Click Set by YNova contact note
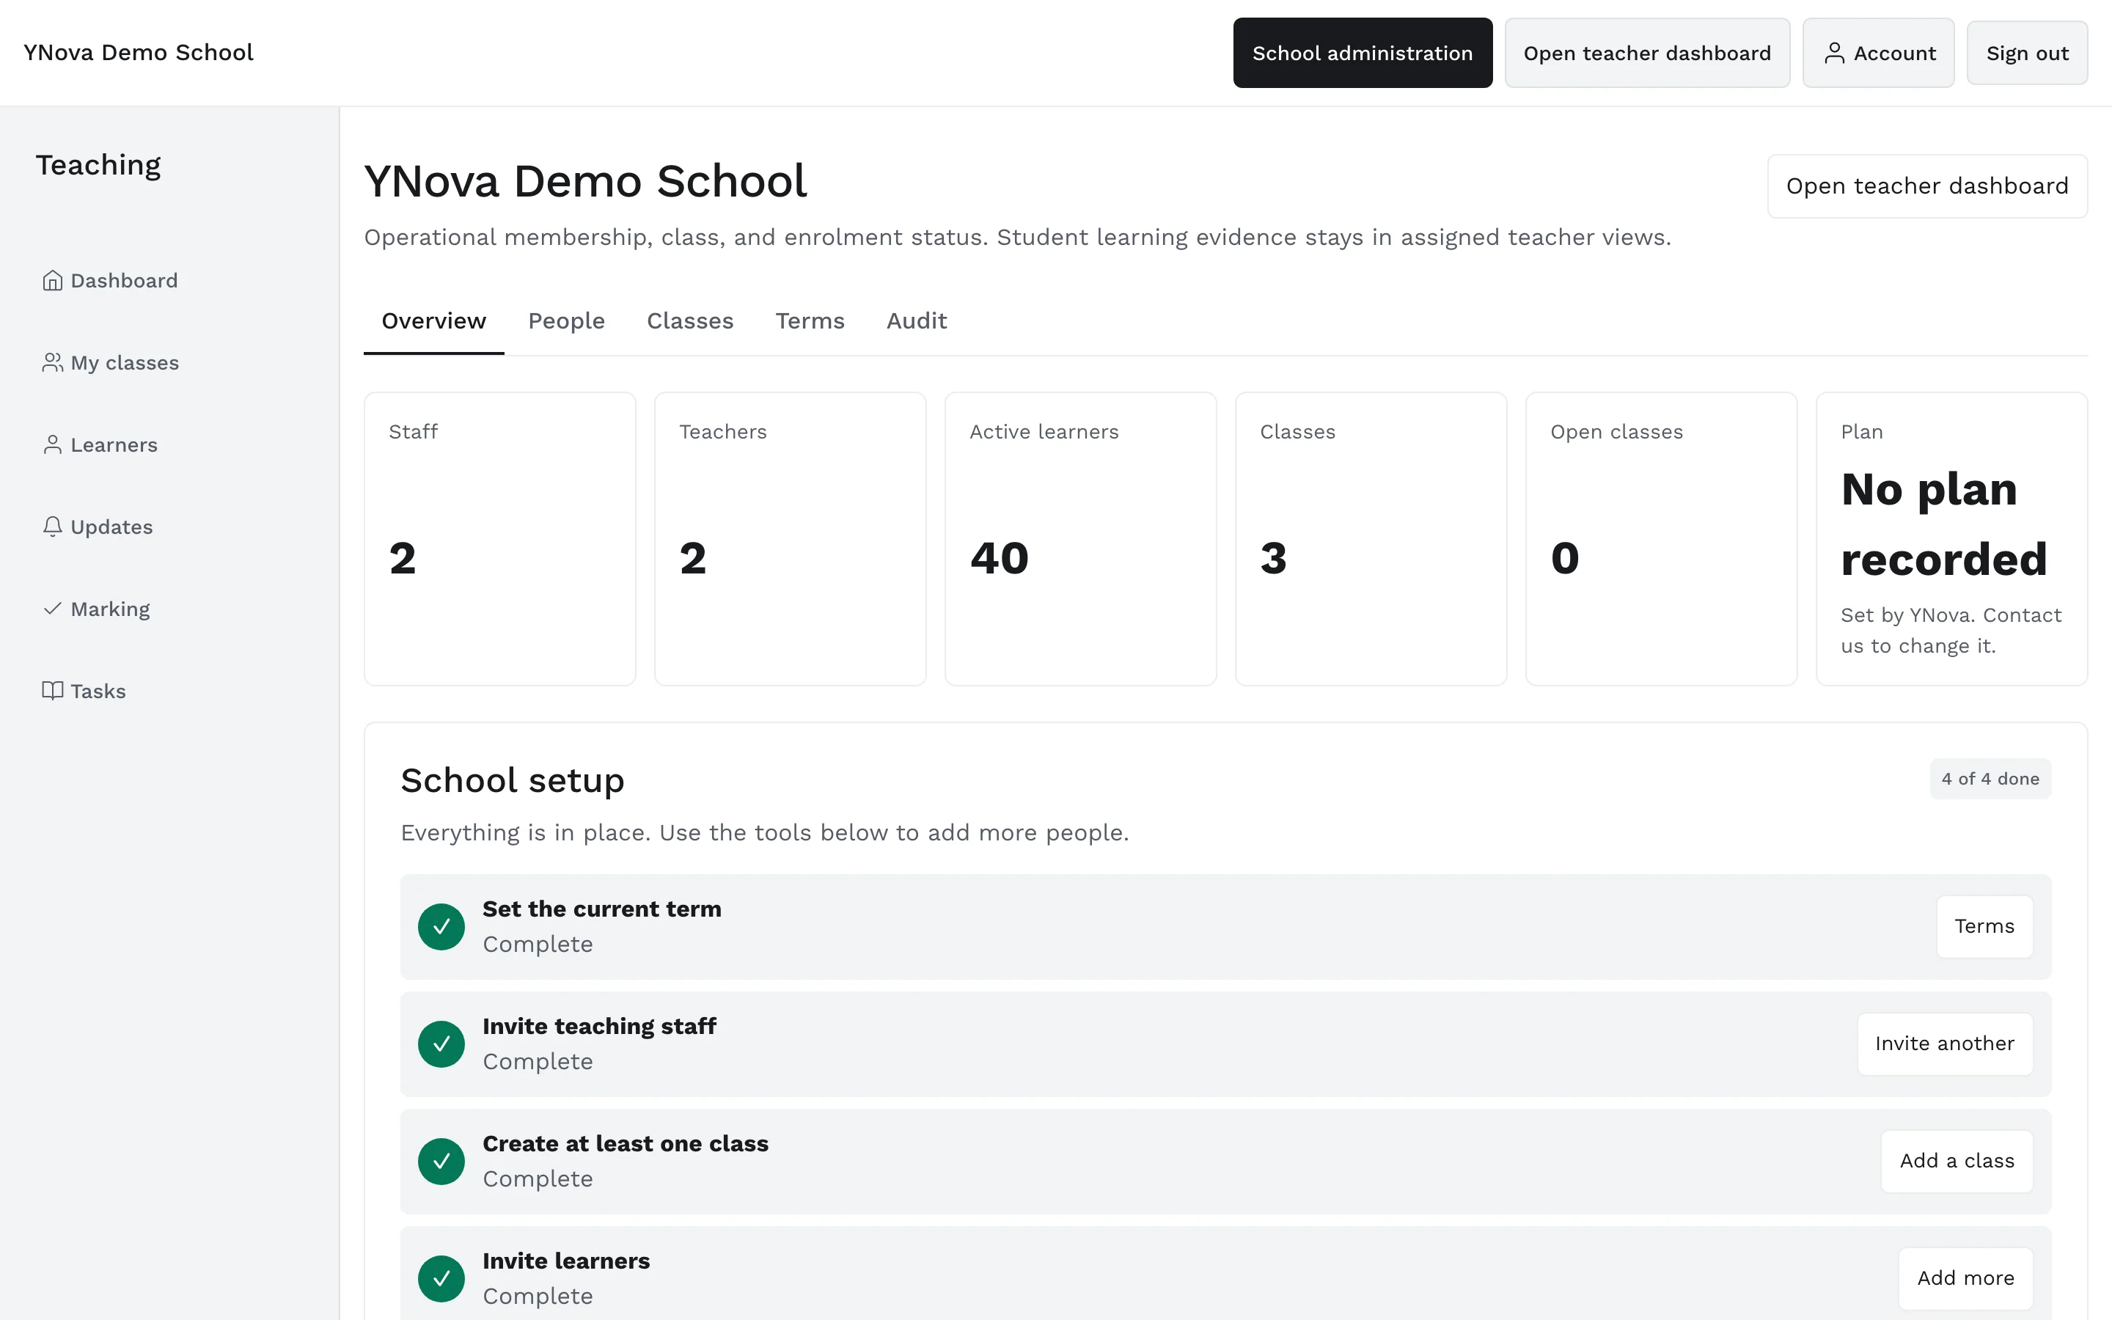This screenshot has width=2112, height=1320. (1951, 631)
